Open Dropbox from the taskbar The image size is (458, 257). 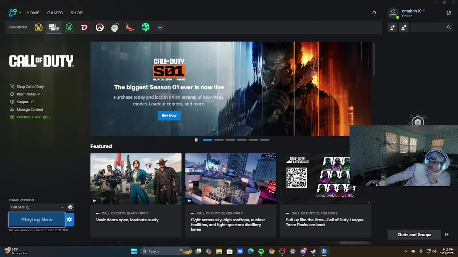pos(240,251)
